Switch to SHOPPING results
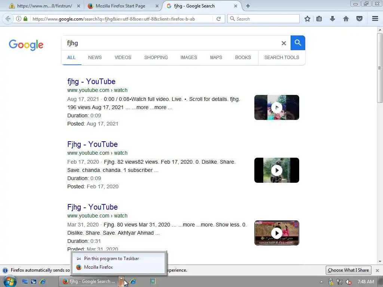383x287 pixels. click(x=156, y=57)
